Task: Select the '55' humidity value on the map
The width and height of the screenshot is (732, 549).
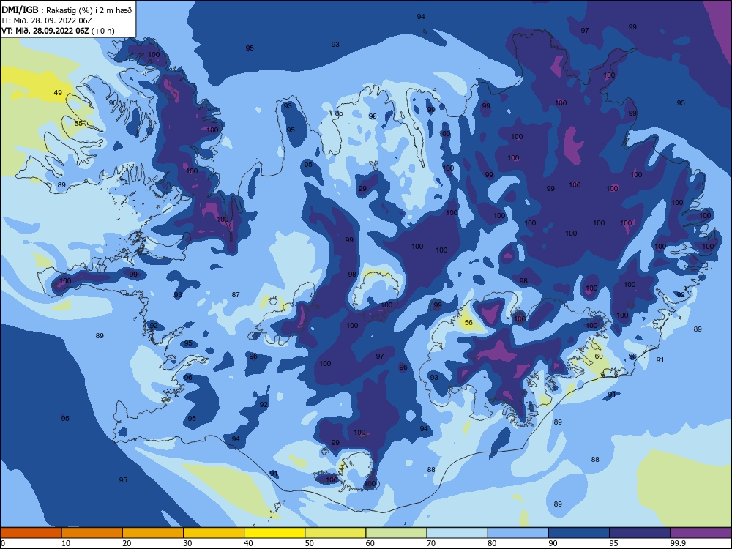Action: [78, 123]
